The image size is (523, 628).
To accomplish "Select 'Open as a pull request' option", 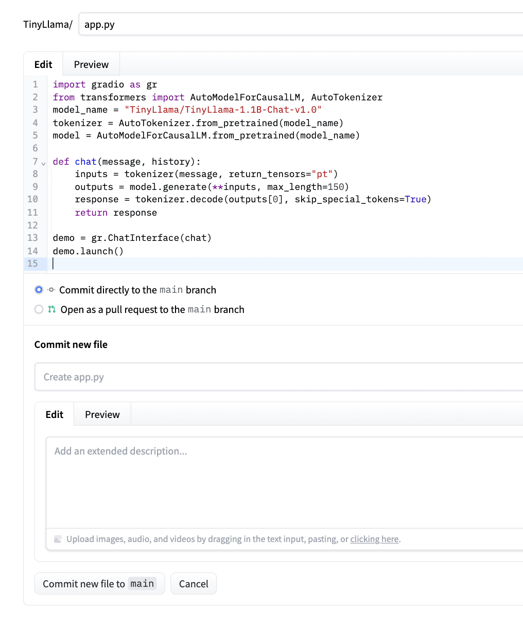I will (x=39, y=309).
